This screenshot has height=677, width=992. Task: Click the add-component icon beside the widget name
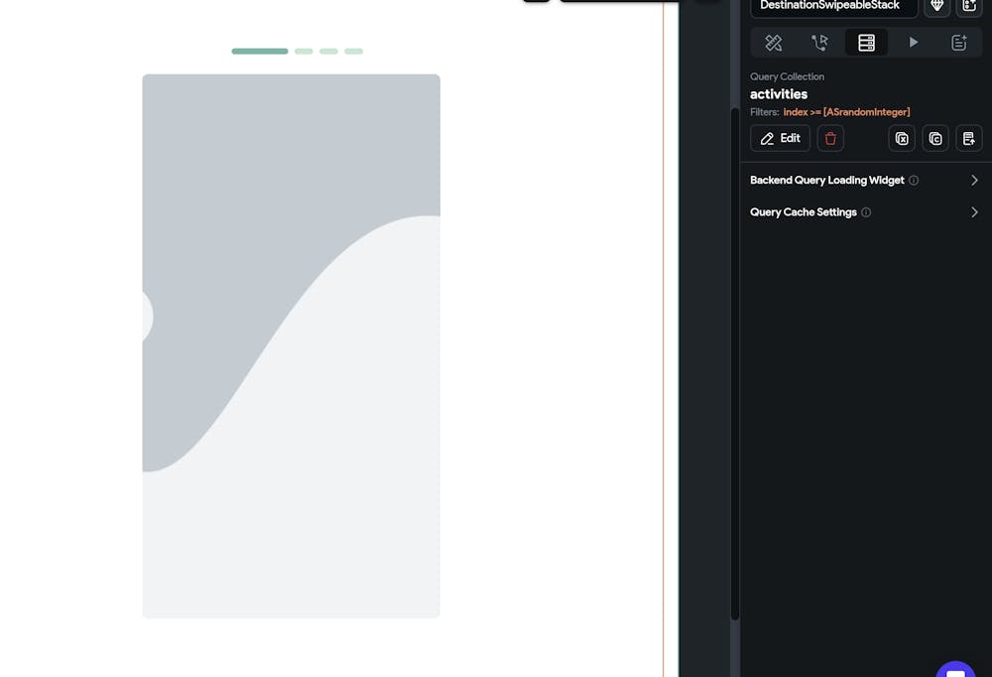click(x=969, y=6)
